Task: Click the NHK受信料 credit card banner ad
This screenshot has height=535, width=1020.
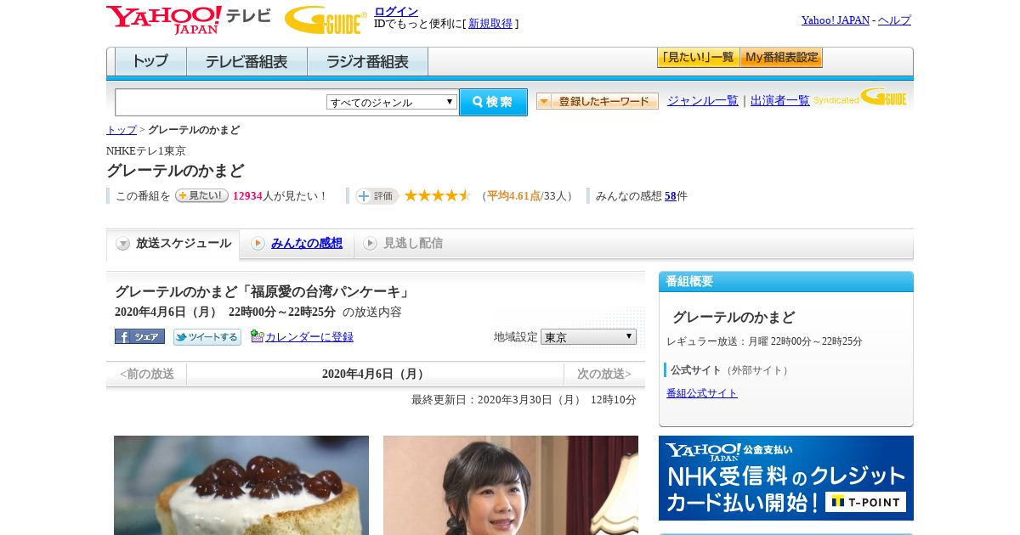Action: tap(786, 478)
